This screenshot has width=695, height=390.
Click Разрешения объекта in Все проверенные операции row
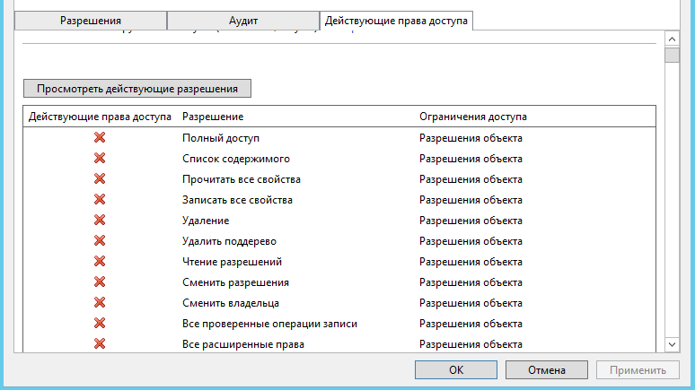click(471, 324)
